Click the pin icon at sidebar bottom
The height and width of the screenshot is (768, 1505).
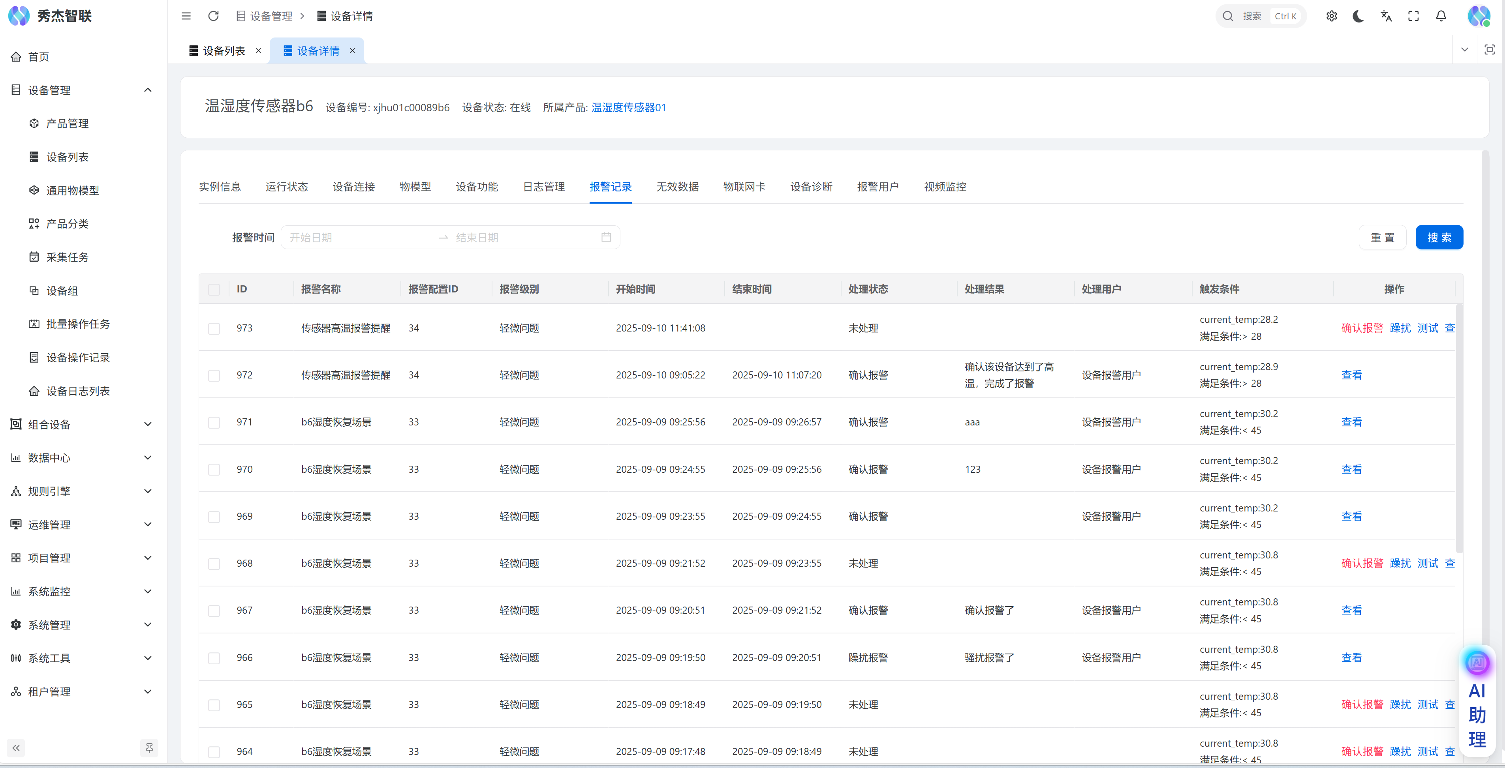149,747
